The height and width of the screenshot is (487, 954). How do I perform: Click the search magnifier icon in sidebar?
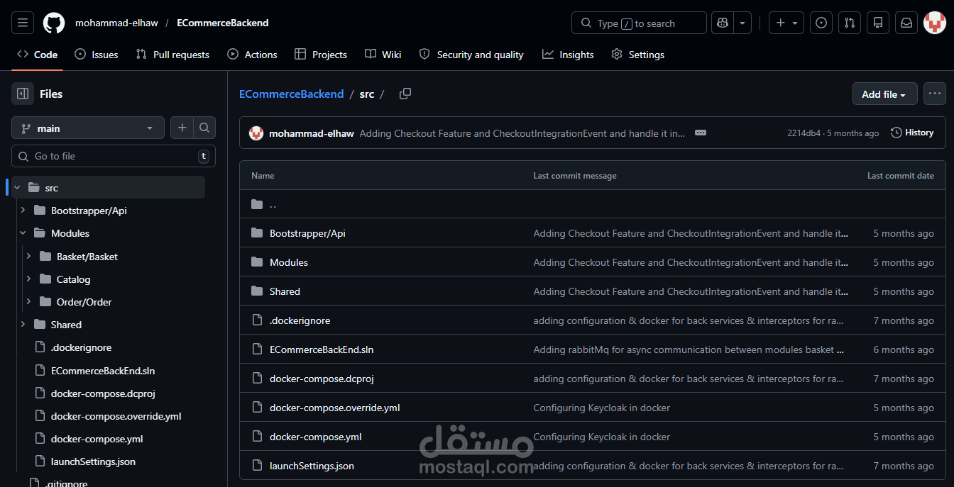[204, 128]
